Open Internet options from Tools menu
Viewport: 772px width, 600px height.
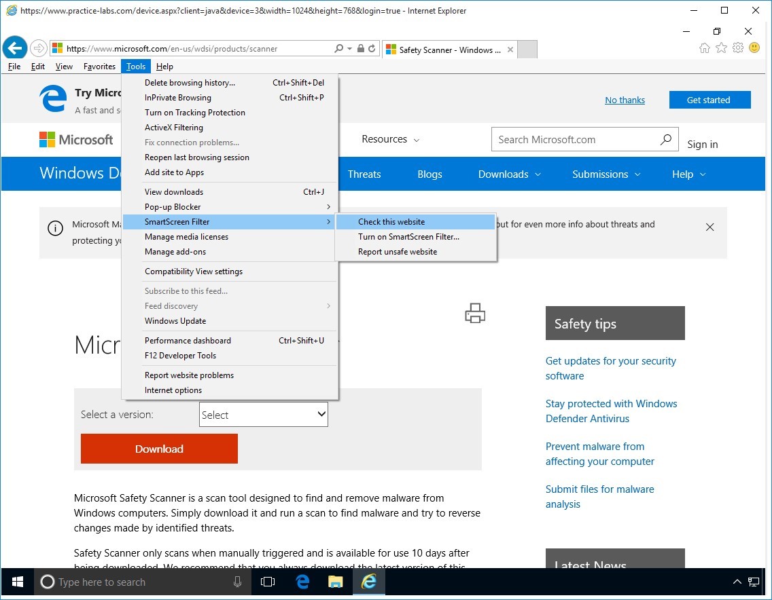(173, 390)
